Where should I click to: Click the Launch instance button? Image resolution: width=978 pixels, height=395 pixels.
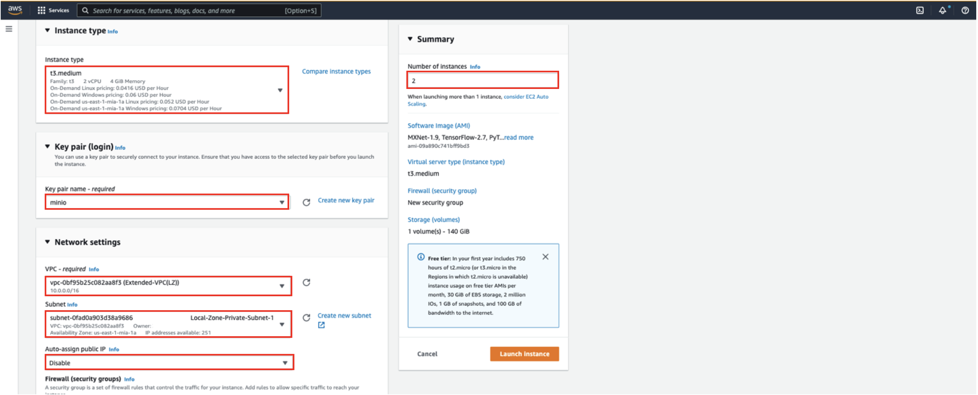[524, 354]
